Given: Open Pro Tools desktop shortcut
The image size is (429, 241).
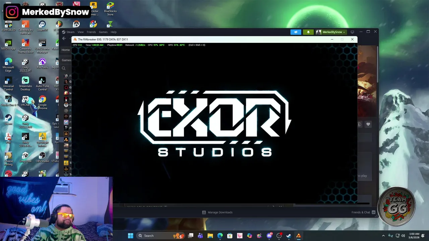Looking at the screenshot, I should click(x=42, y=64).
